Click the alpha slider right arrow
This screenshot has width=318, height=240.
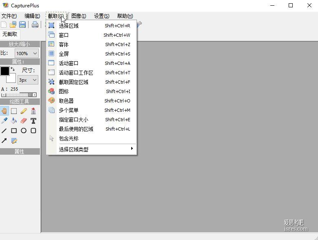point(35,95)
